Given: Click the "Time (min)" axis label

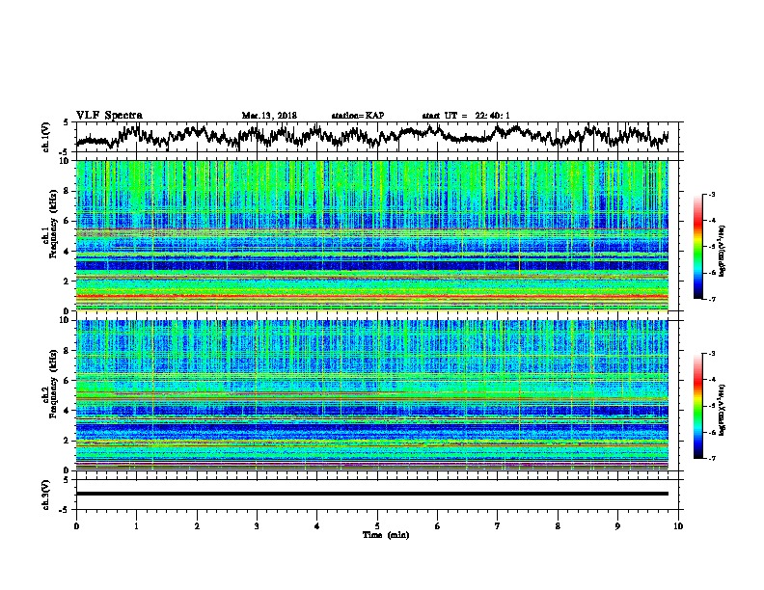Looking at the screenshot, I should (386, 535).
